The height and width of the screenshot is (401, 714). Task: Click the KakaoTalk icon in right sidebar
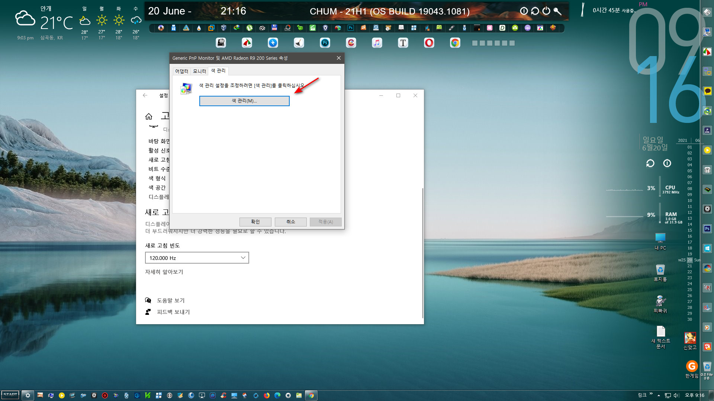[x=707, y=91]
